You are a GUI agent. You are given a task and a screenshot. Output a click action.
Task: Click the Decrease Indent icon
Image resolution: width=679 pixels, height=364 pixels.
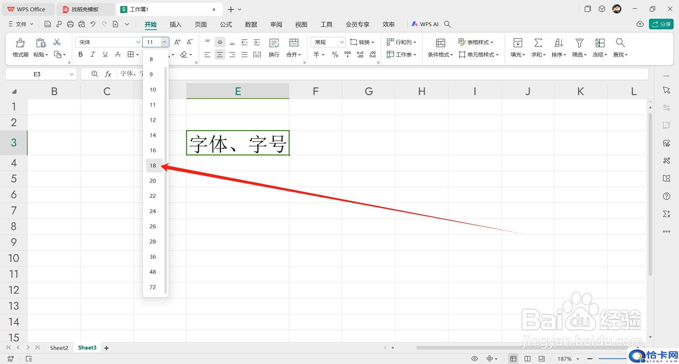[x=244, y=42]
